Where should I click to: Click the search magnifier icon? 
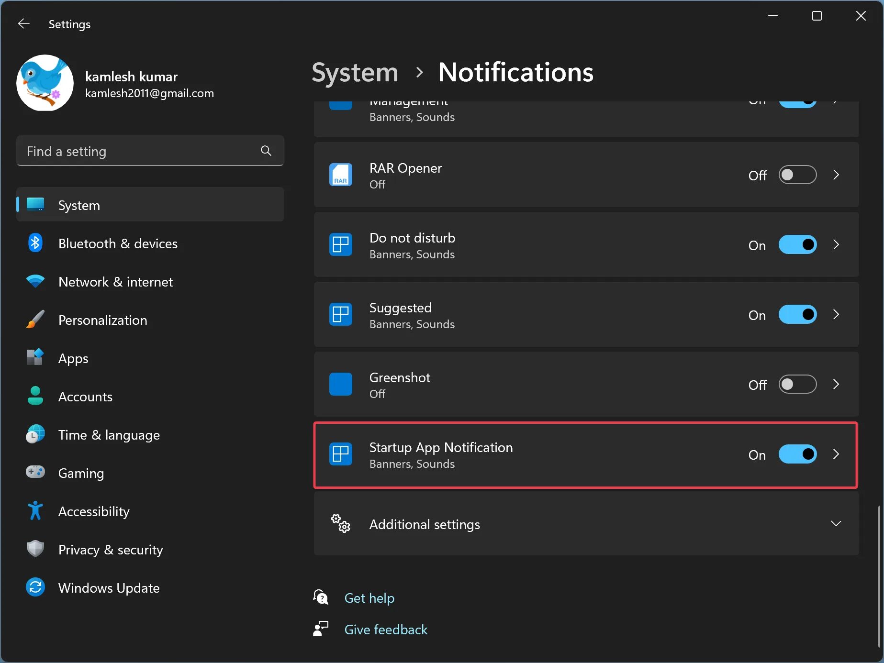point(266,151)
